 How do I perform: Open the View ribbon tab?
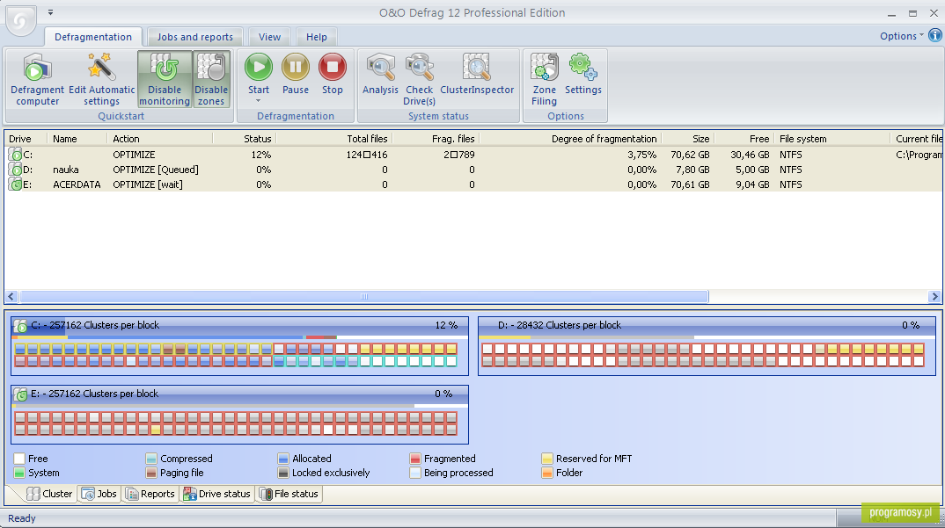click(x=269, y=37)
